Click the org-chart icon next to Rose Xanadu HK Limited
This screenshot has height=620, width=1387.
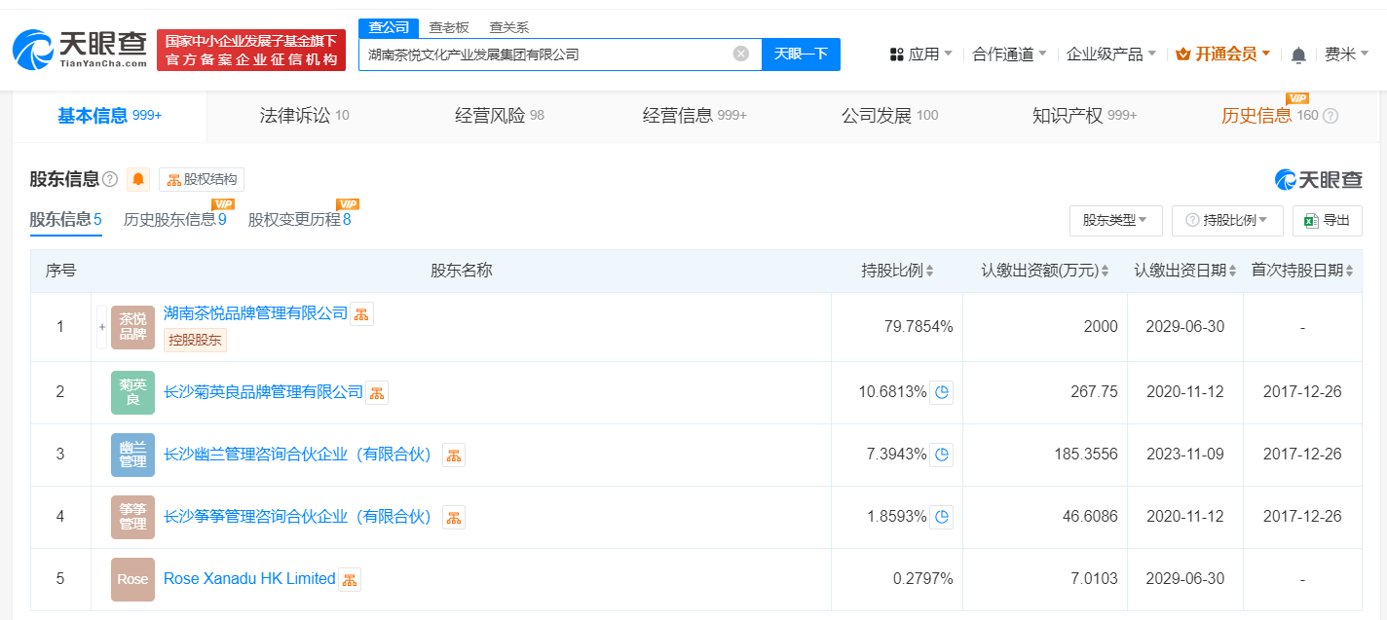click(x=348, y=578)
